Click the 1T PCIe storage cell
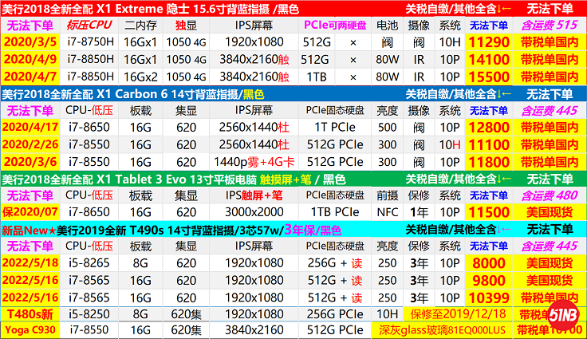 [x=335, y=127]
